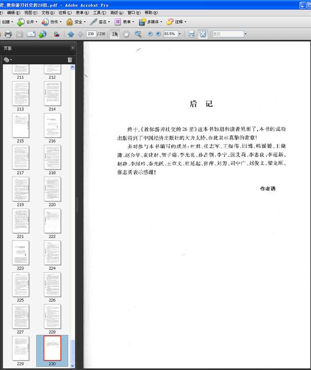
Task: Click thumbnail scrollbar down arrow
Action: 73,366
